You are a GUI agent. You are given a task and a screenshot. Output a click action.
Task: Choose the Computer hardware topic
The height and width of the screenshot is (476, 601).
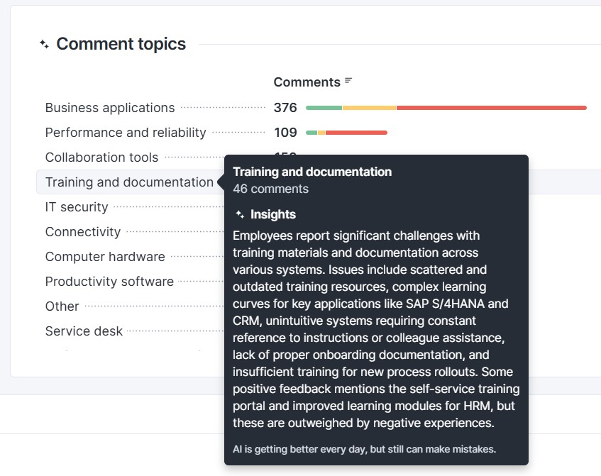(105, 257)
